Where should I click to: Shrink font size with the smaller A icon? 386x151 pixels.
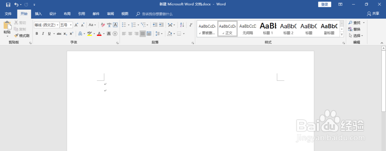83,25
